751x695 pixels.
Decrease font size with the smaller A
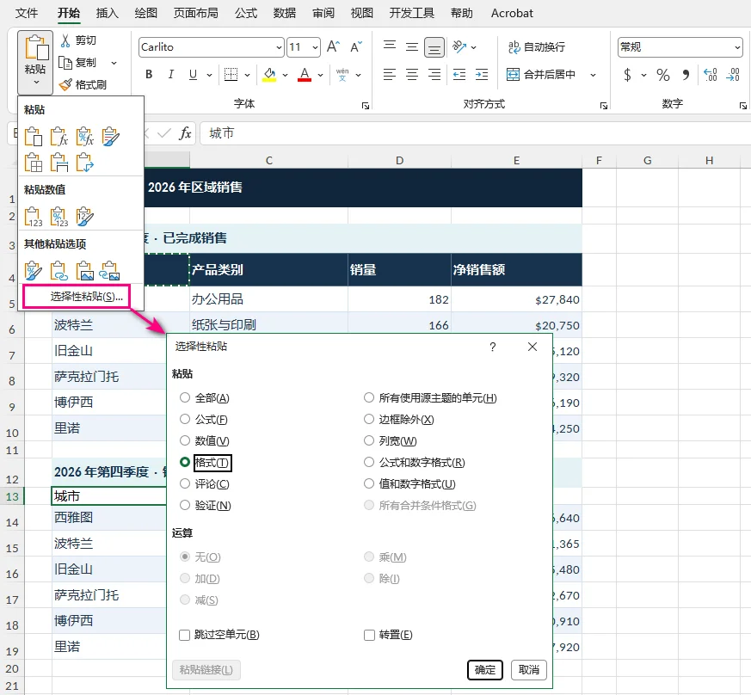(x=356, y=47)
